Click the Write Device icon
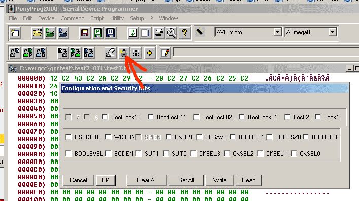 pos(63,53)
